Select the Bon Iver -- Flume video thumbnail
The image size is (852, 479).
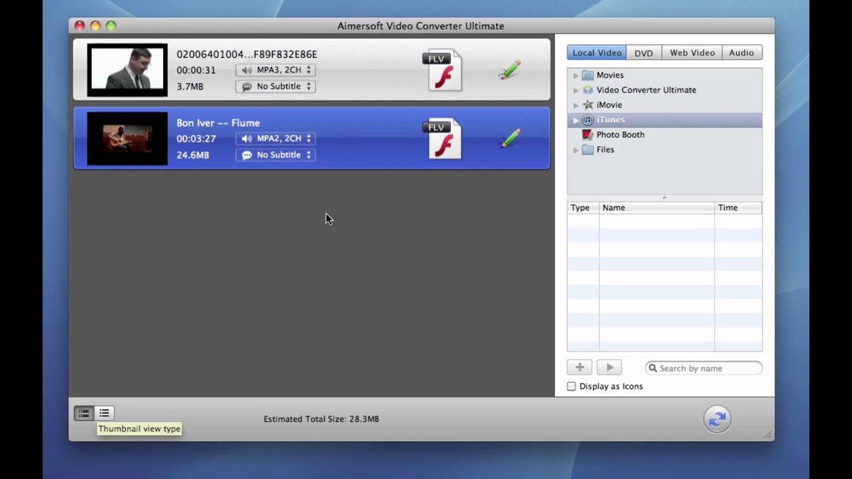127,138
